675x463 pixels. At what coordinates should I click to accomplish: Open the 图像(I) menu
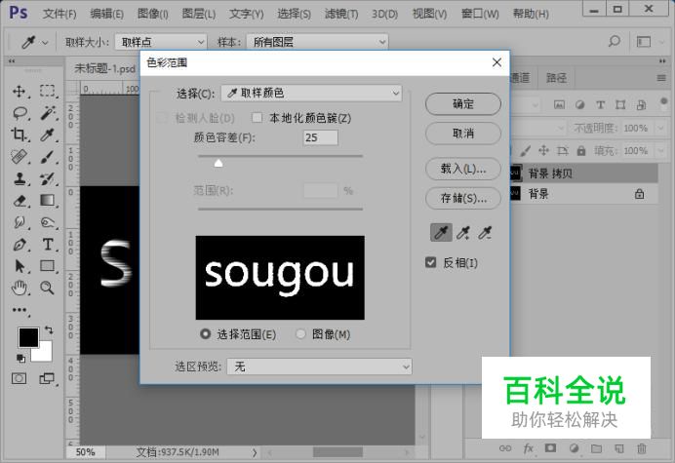click(152, 14)
